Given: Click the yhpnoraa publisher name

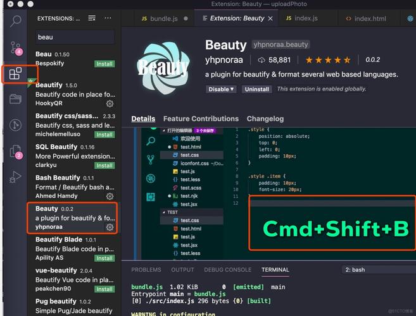Looking at the screenshot, I should pyautogui.click(x=224, y=60).
